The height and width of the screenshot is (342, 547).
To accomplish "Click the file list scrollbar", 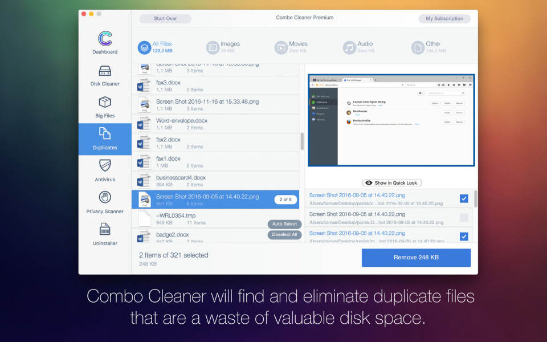I will click(x=302, y=142).
